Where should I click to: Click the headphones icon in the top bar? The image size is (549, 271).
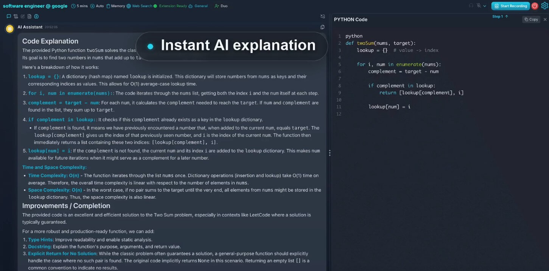pyautogui.click(x=471, y=6)
